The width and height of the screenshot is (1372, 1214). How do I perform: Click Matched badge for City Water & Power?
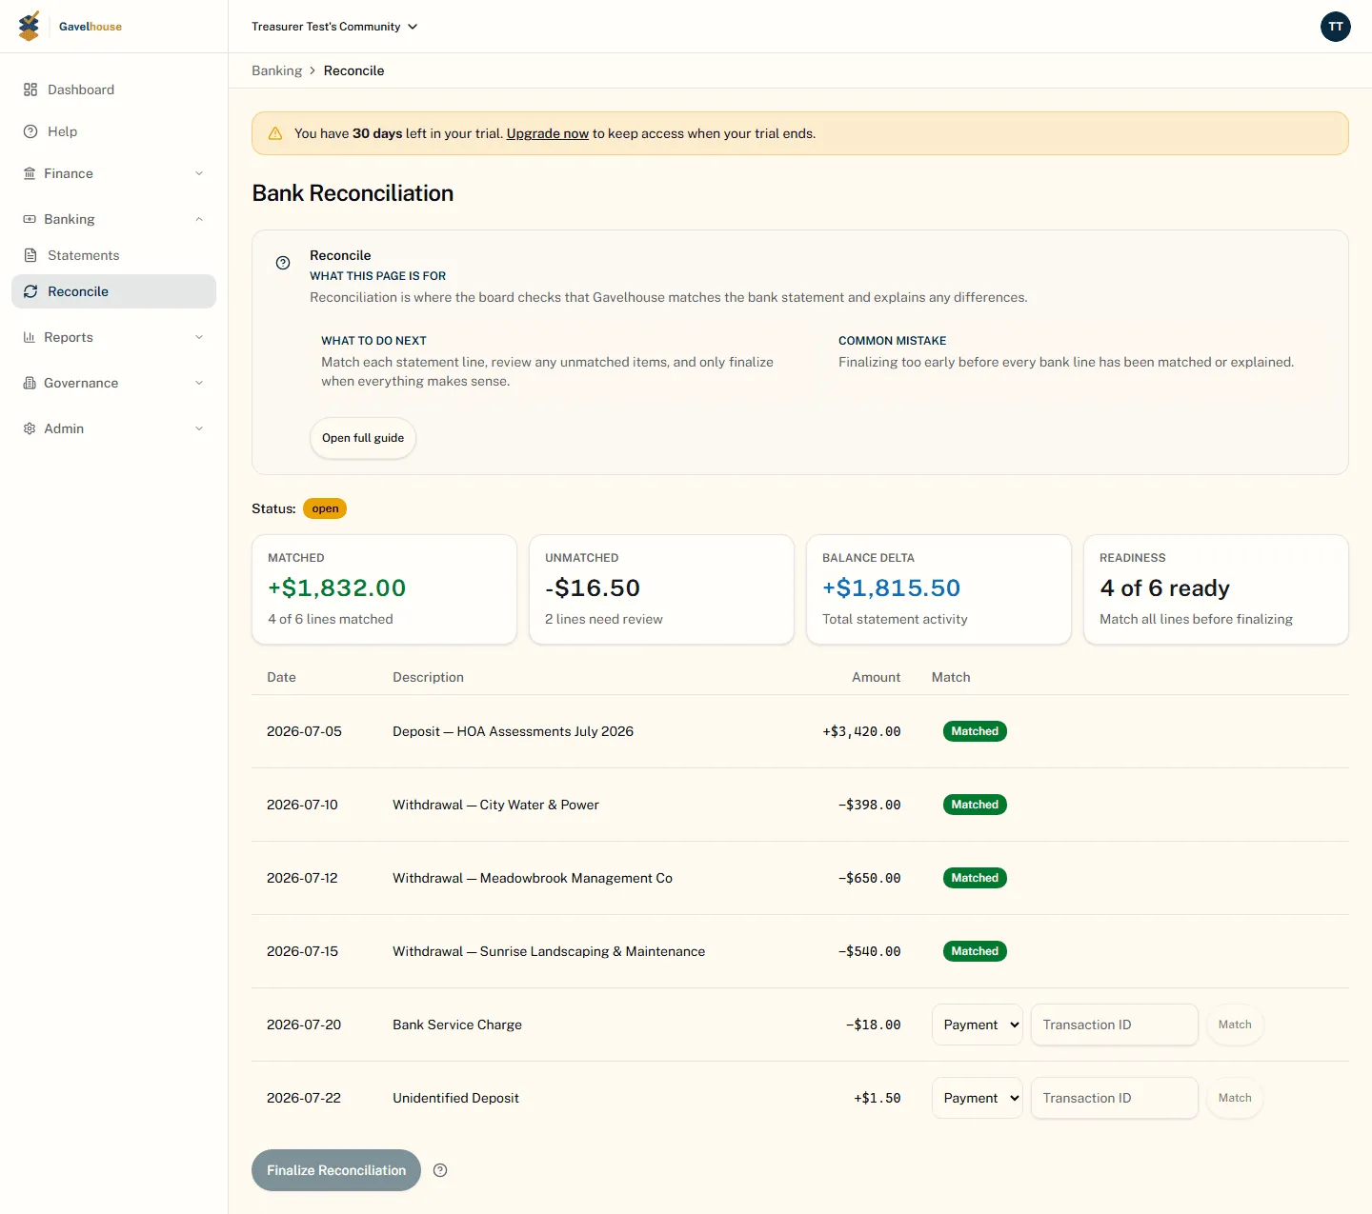pos(975,805)
